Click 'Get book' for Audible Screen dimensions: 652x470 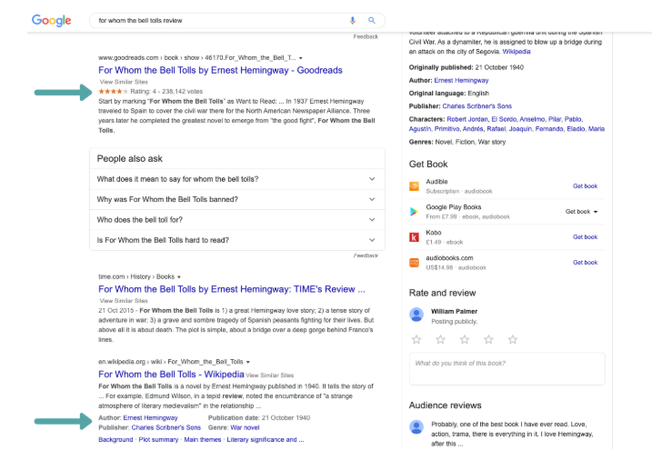(x=585, y=186)
